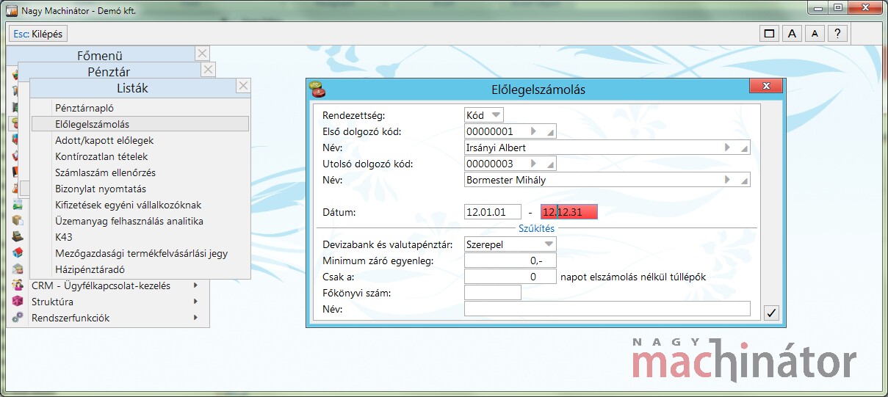The image size is (888, 397).
Task: Click the Struktúra pink cube icon
Action: (x=18, y=302)
